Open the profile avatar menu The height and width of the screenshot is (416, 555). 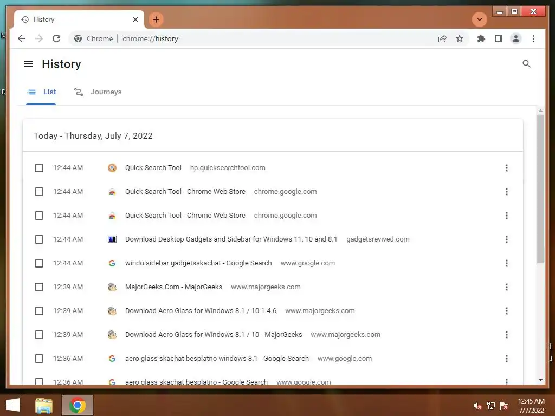pos(516,38)
